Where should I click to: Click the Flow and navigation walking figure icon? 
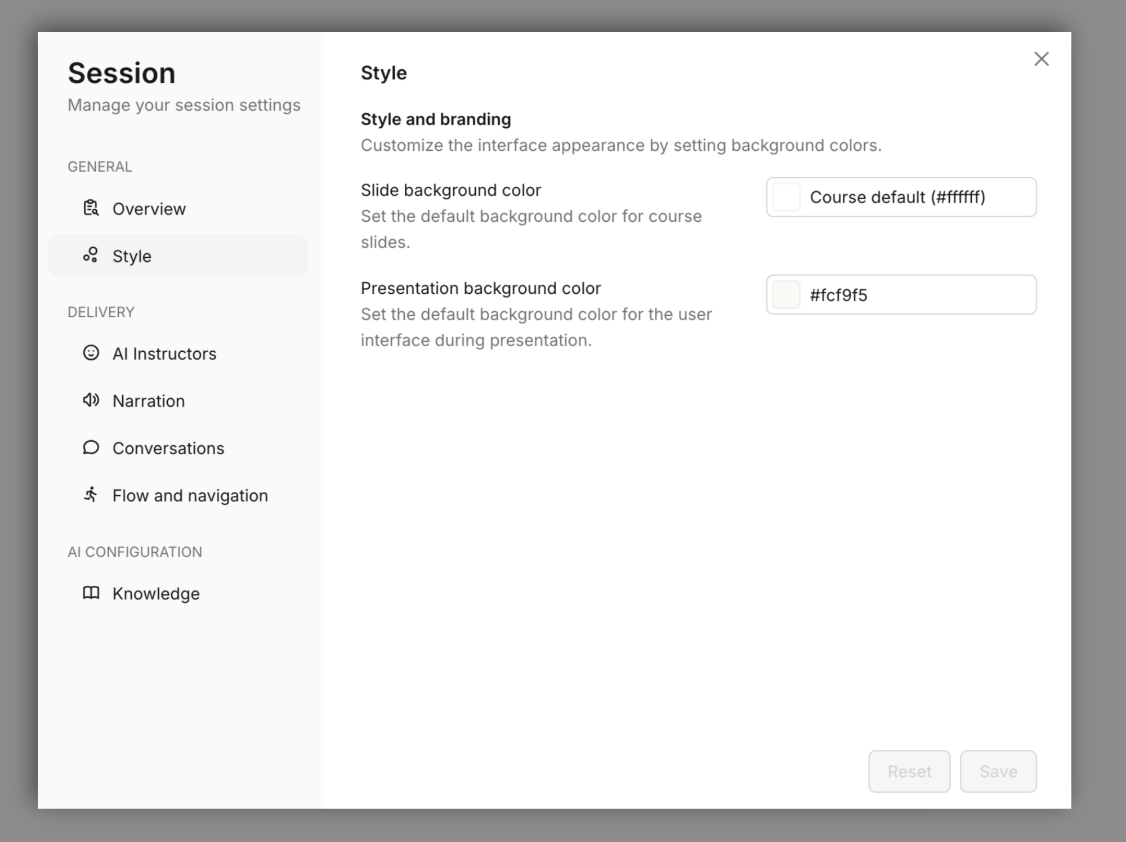(91, 495)
